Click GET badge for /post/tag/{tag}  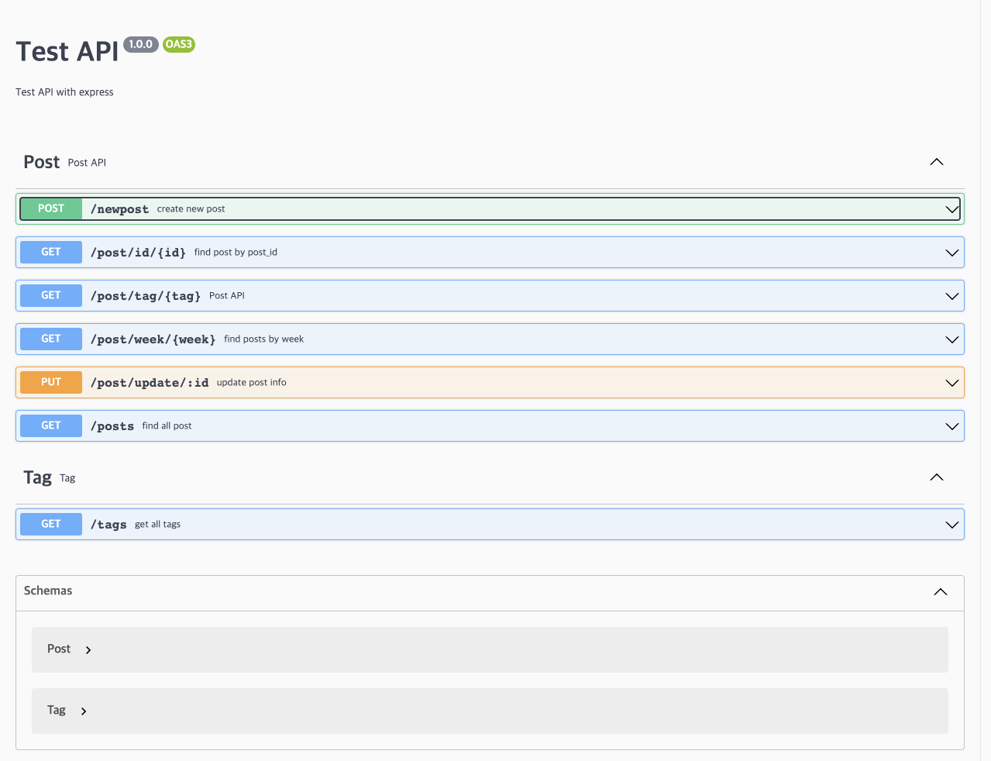click(x=51, y=295)
